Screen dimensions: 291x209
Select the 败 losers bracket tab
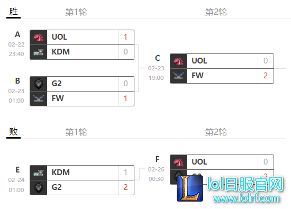coord(13,132)
